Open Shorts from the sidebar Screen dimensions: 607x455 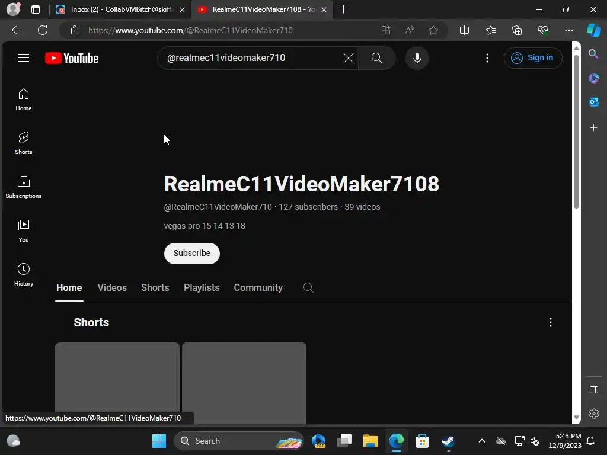24,143
